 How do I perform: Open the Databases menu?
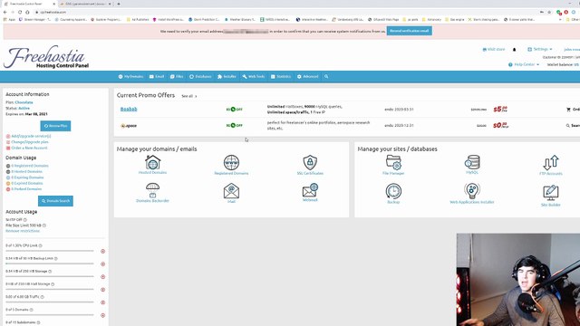point(200,76)
